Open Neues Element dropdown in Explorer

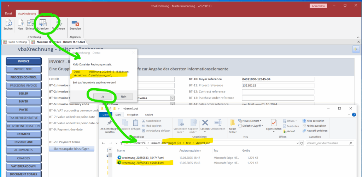250,121
